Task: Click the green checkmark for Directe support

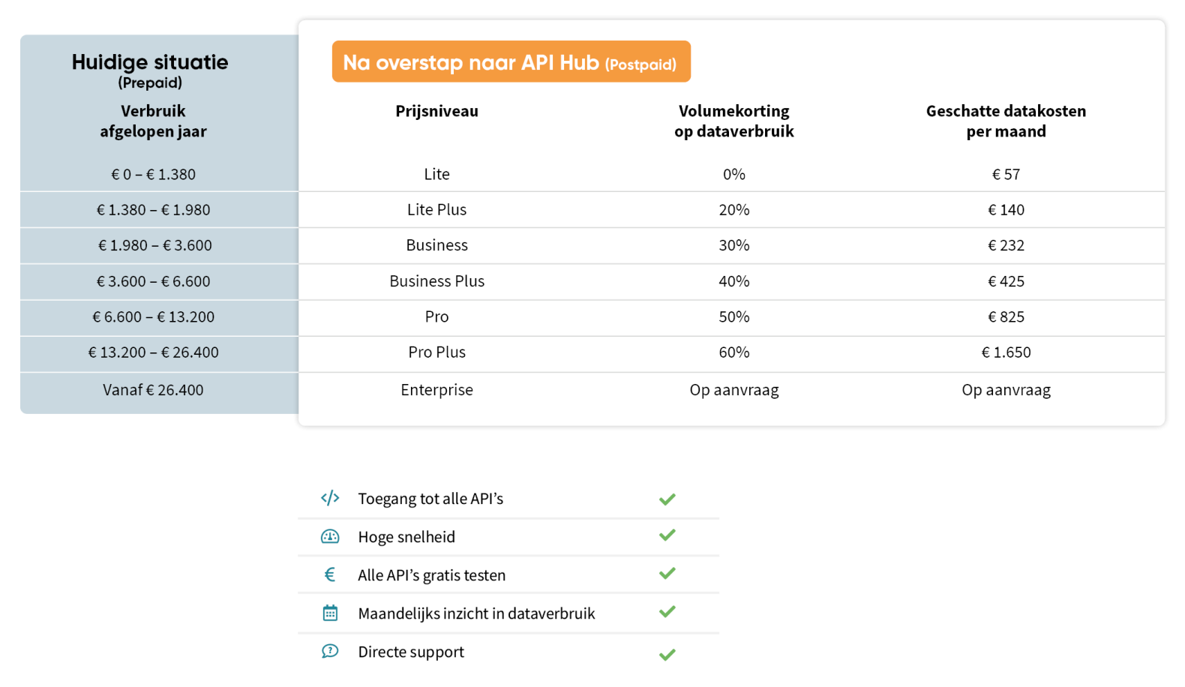Action: coord(667,654)
